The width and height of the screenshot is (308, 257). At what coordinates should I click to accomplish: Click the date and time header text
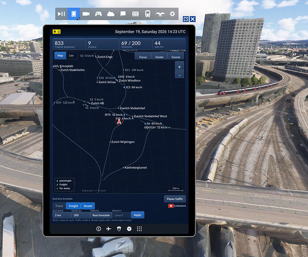(x=150, y=32)
